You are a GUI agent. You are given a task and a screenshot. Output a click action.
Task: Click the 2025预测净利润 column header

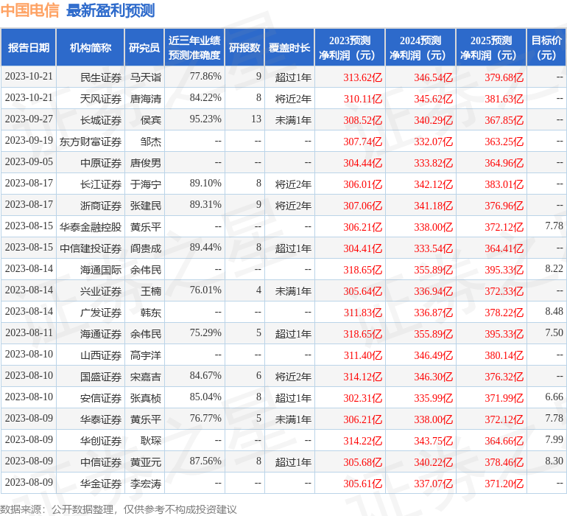(491, 47)
